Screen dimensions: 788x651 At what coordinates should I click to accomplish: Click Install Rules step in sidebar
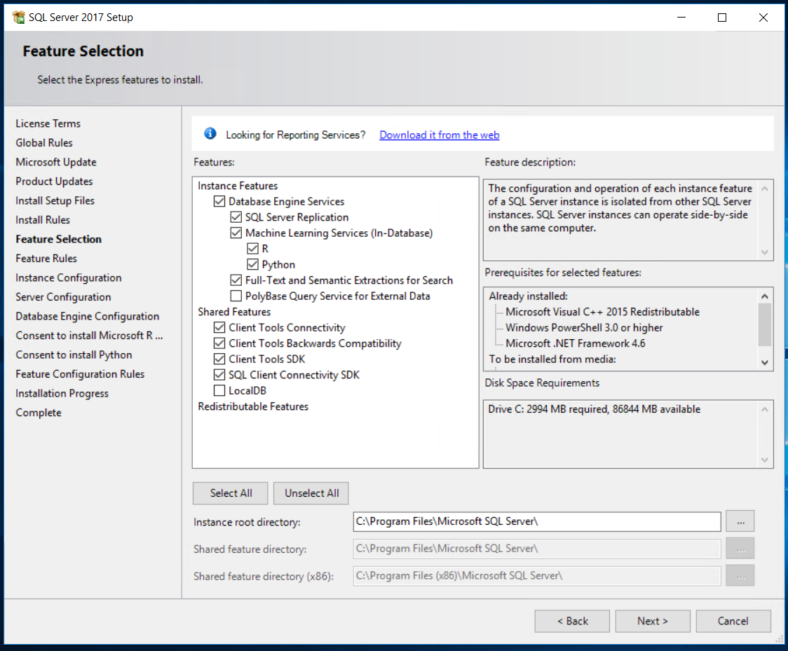point(43,220)
